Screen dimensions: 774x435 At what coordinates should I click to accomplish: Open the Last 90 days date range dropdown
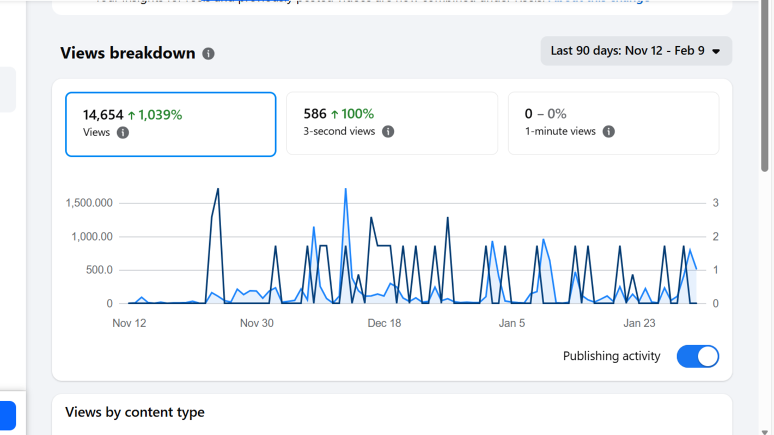point(636,51)
